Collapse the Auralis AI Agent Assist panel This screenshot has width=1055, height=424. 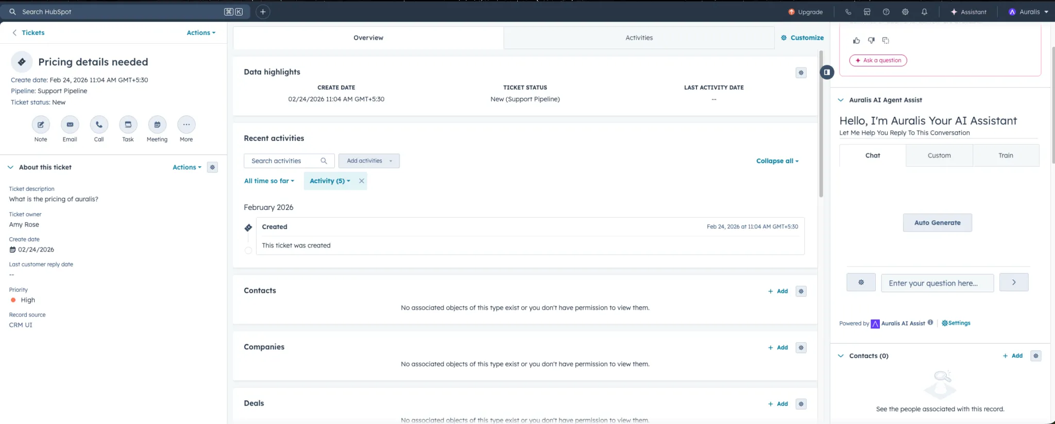[841, 100]
